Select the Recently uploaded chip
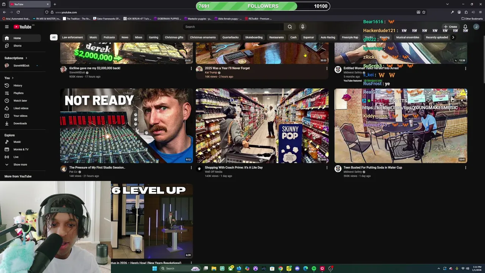Image resolution: width=485 pixels, height=273 pixels. coord(437,37)
